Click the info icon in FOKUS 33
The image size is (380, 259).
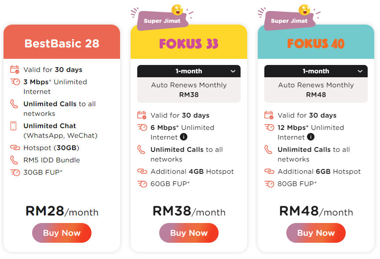[x=184, y=137]
